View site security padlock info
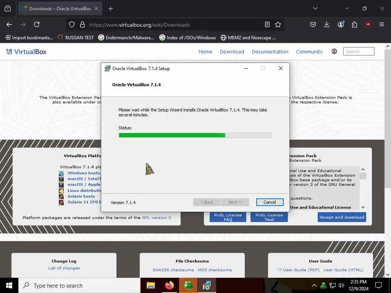 (x=82, y=25)
